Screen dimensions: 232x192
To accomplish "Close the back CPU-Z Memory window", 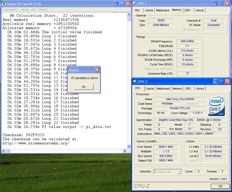I will click(x=227, y=3).
